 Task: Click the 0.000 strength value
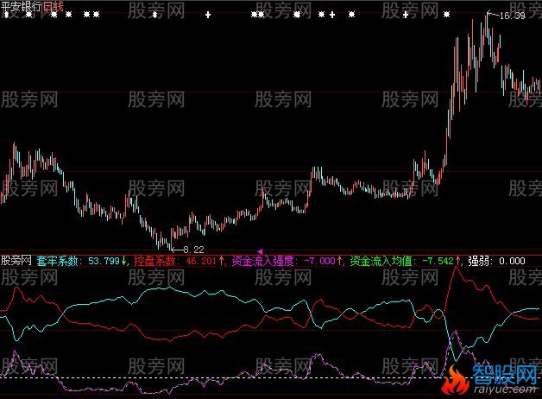coord(512,261)
